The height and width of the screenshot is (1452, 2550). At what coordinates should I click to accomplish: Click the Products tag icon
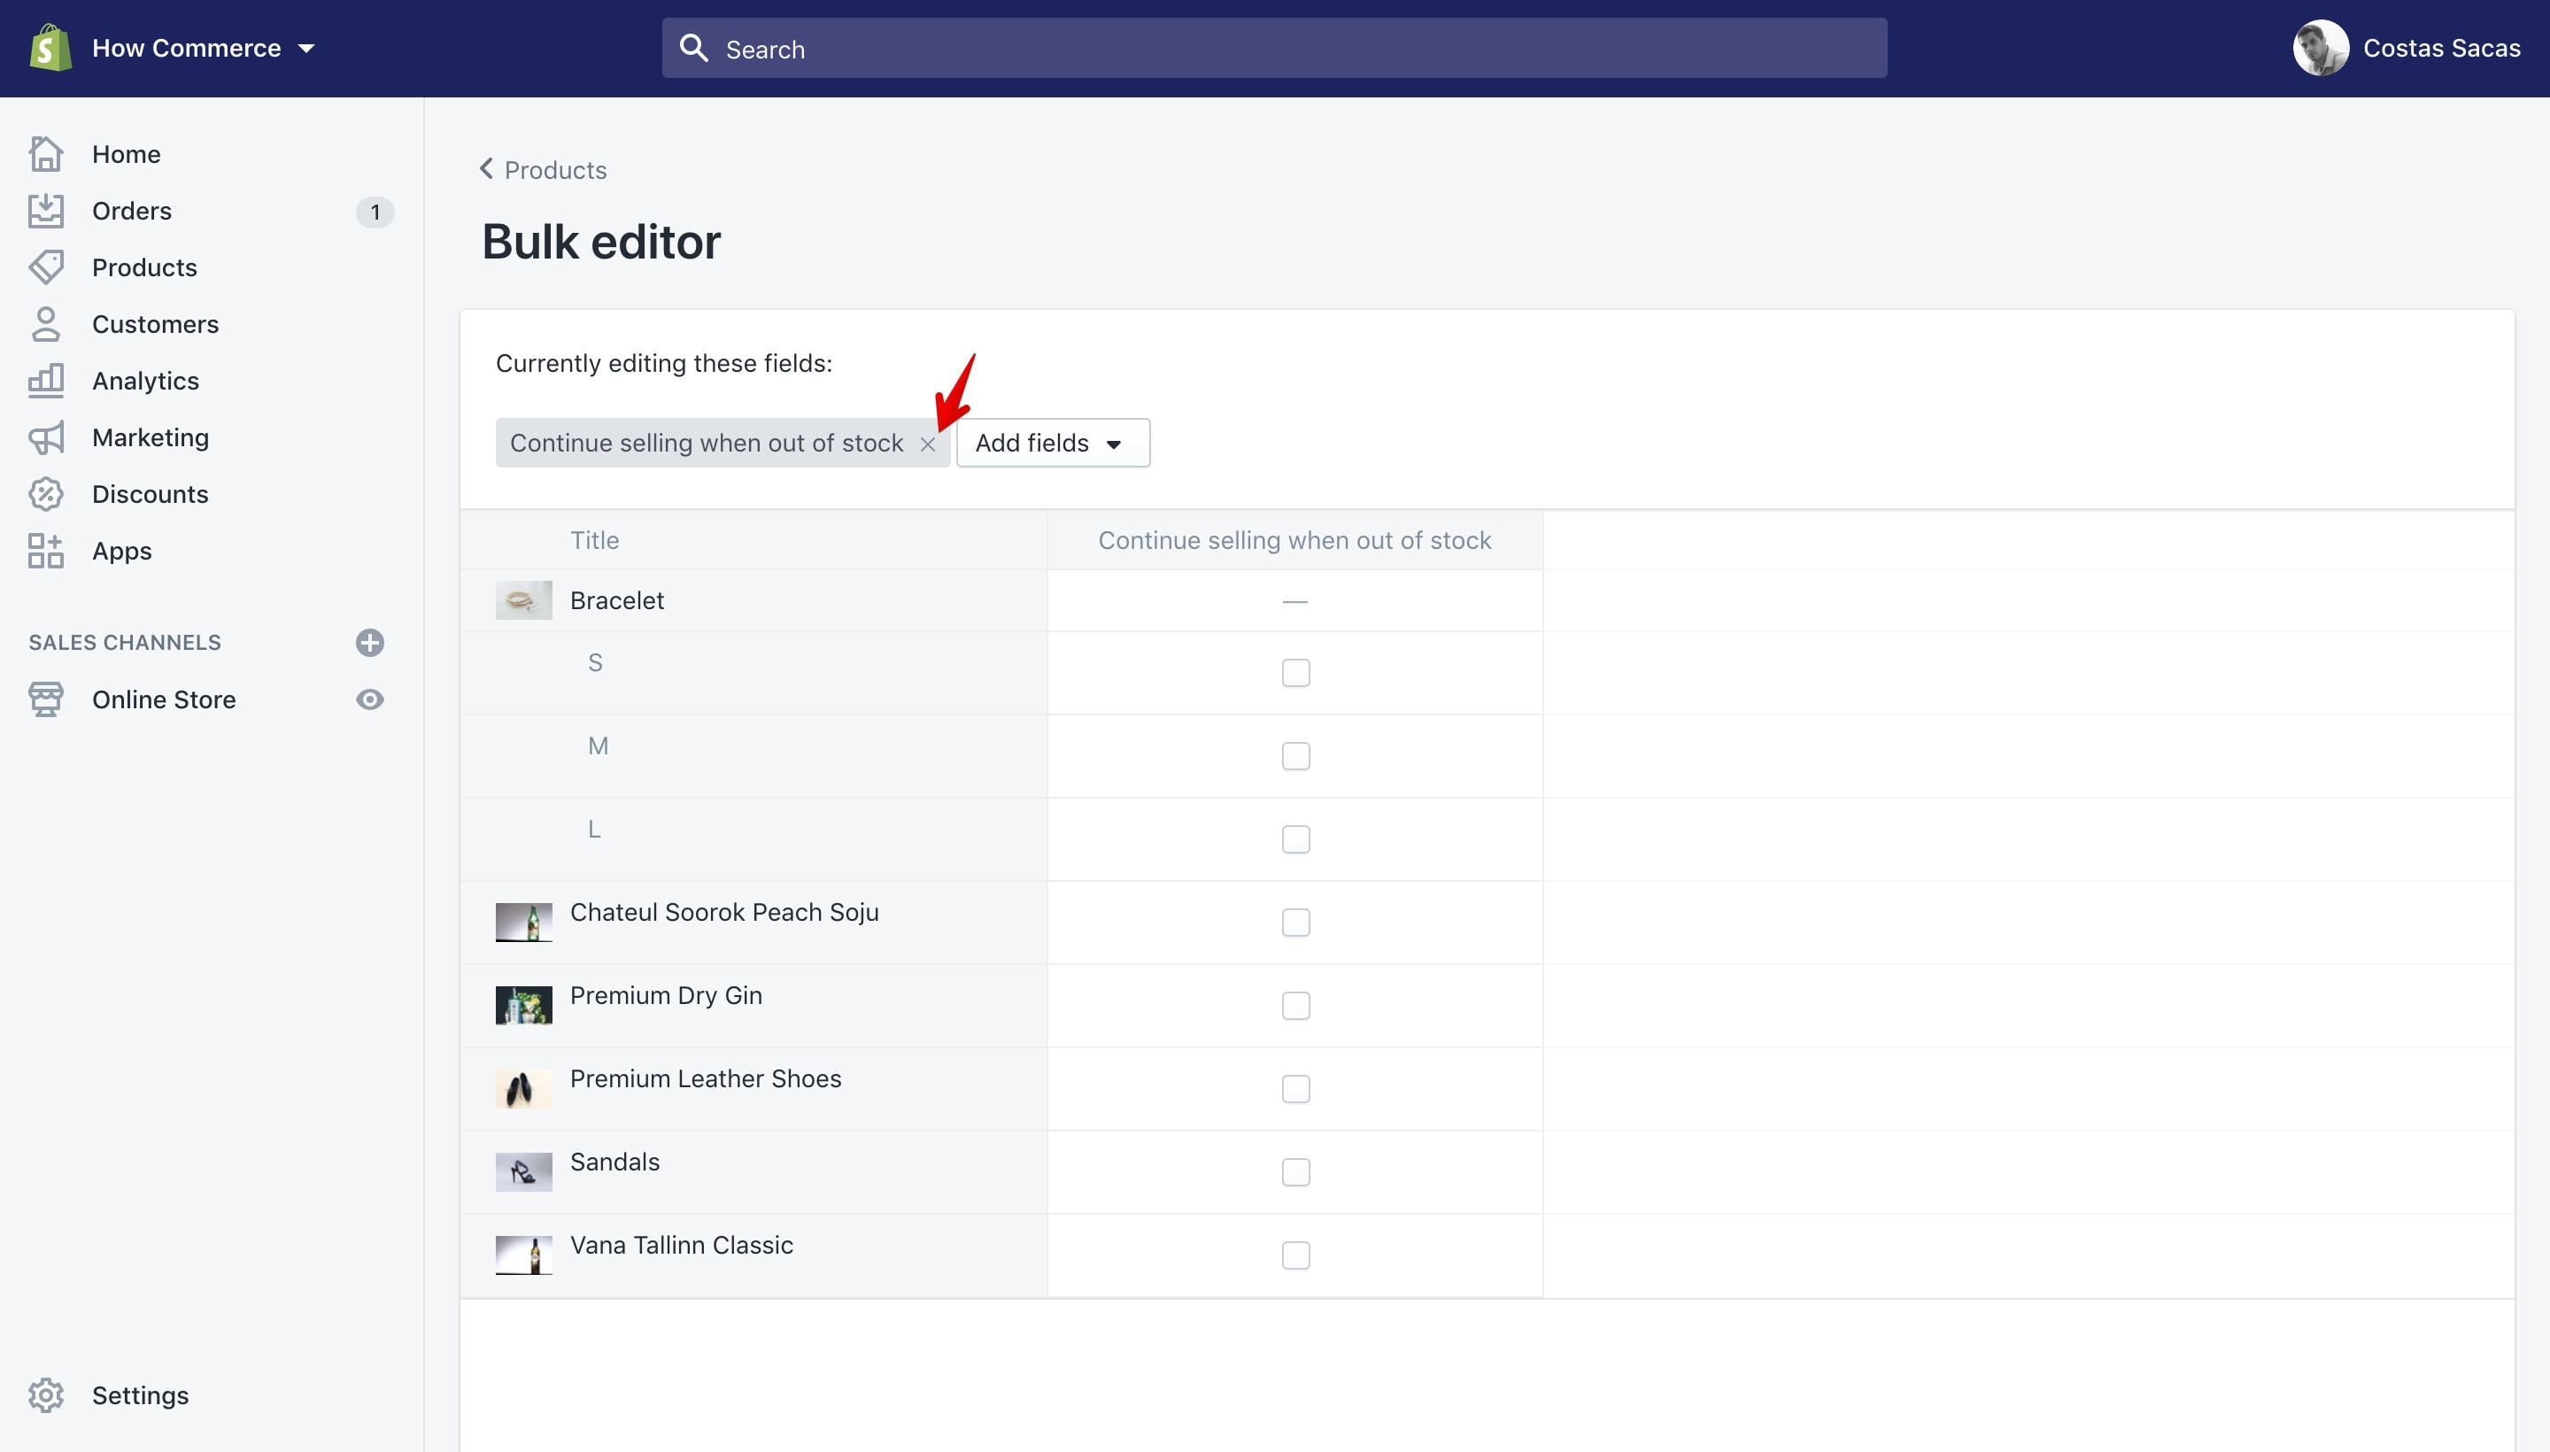[46, 267]
